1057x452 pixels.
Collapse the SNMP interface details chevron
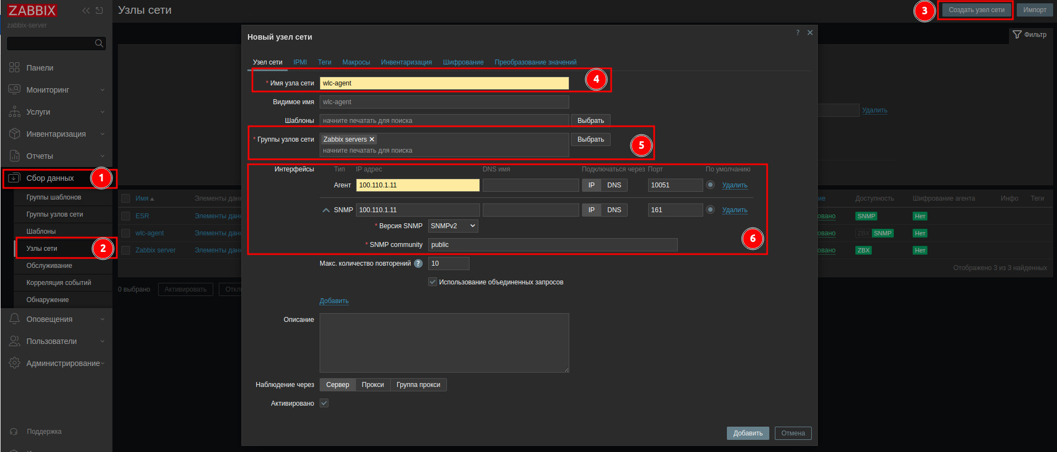pos(326,210)
